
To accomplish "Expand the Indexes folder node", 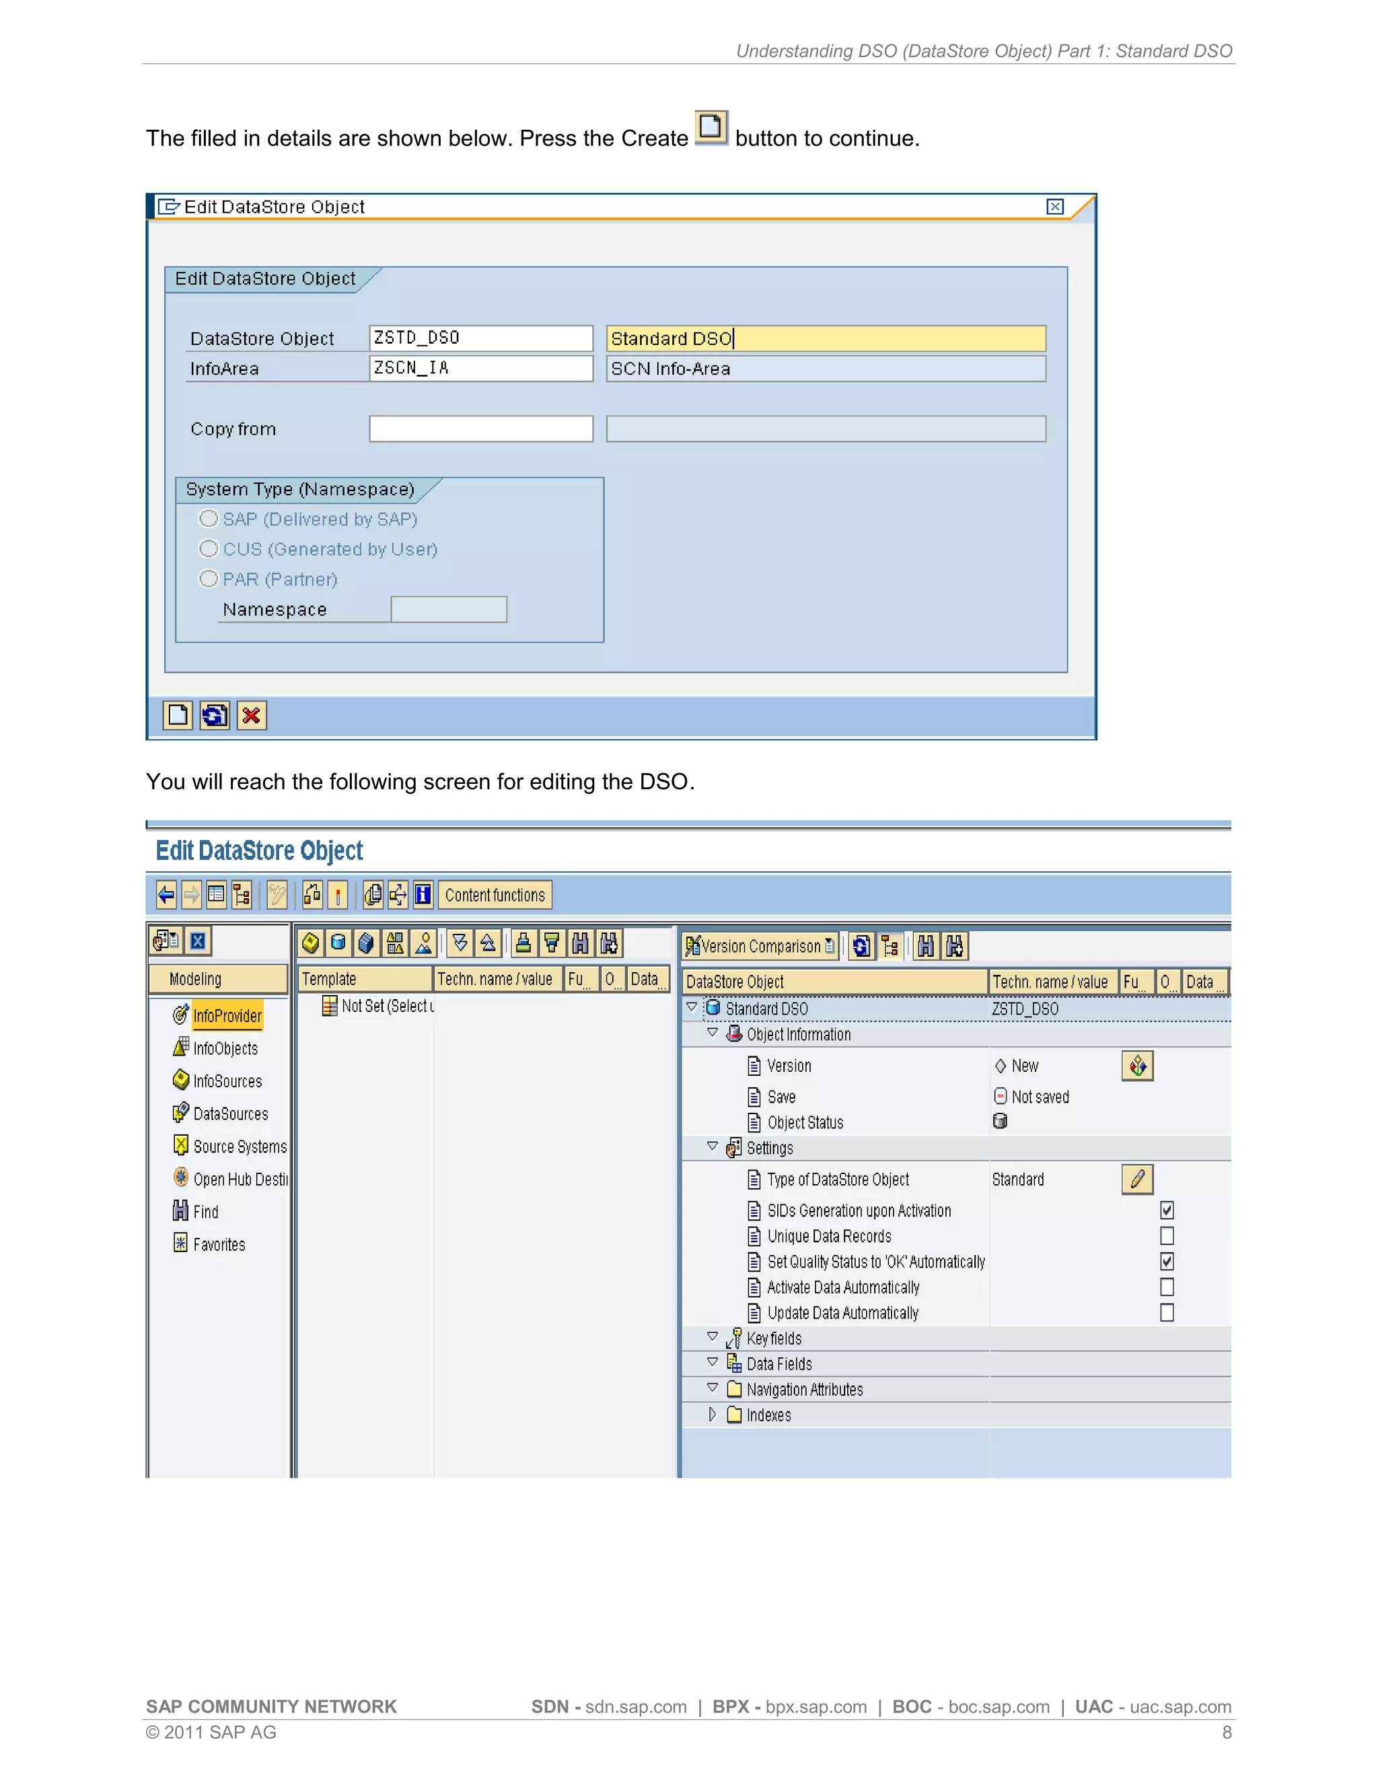I will [x=712, y=1415].
